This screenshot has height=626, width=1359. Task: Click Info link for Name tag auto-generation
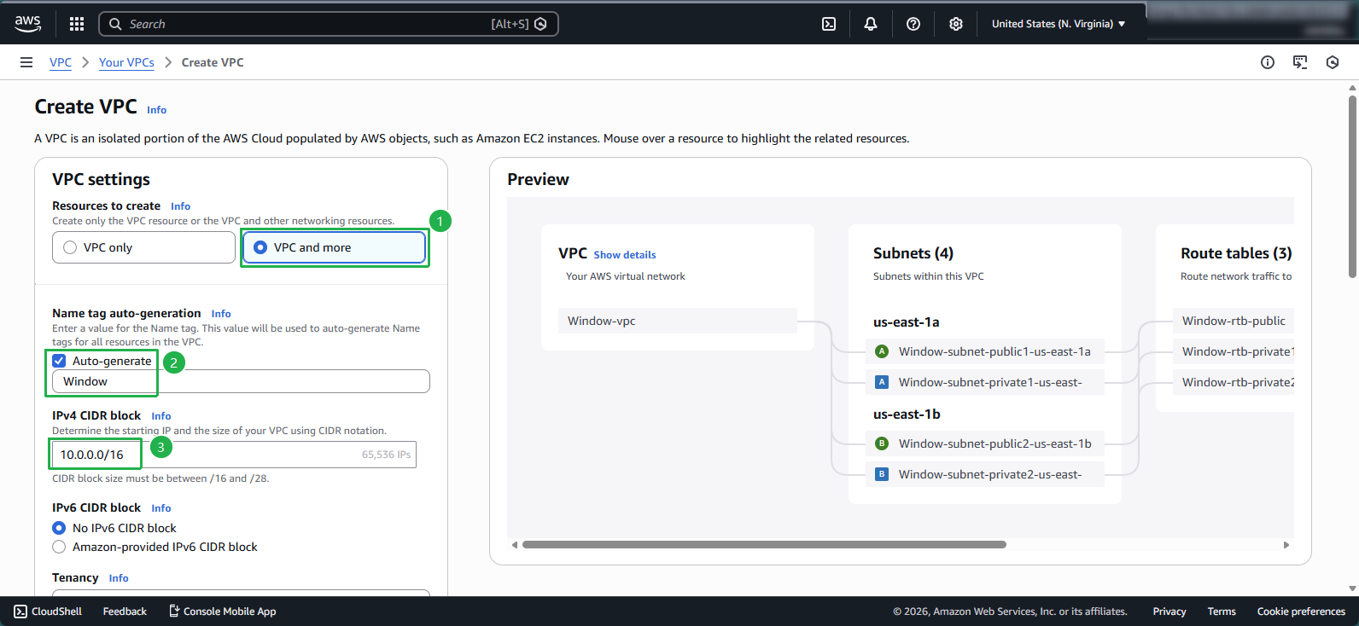pyautogui.click(x=221, y=314)
